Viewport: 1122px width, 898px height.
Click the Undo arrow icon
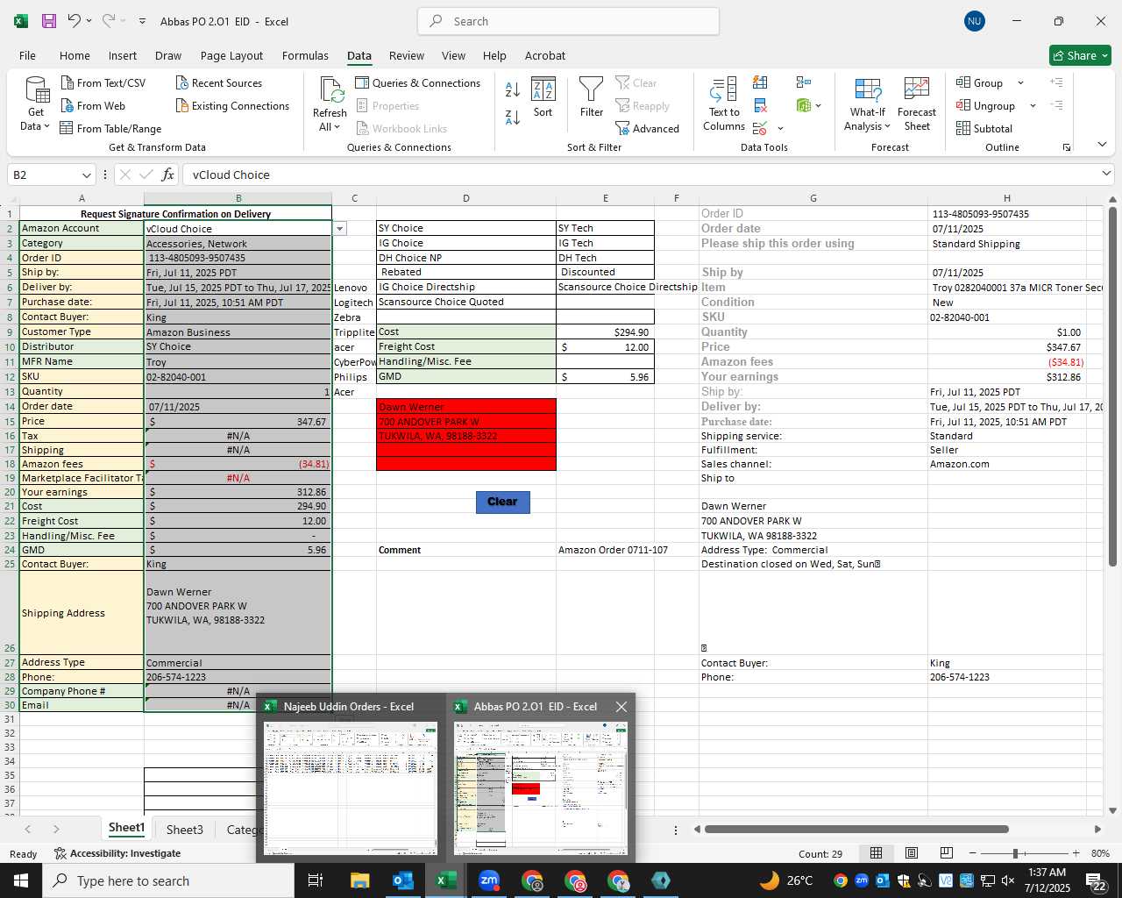click(x=75, y=21)
